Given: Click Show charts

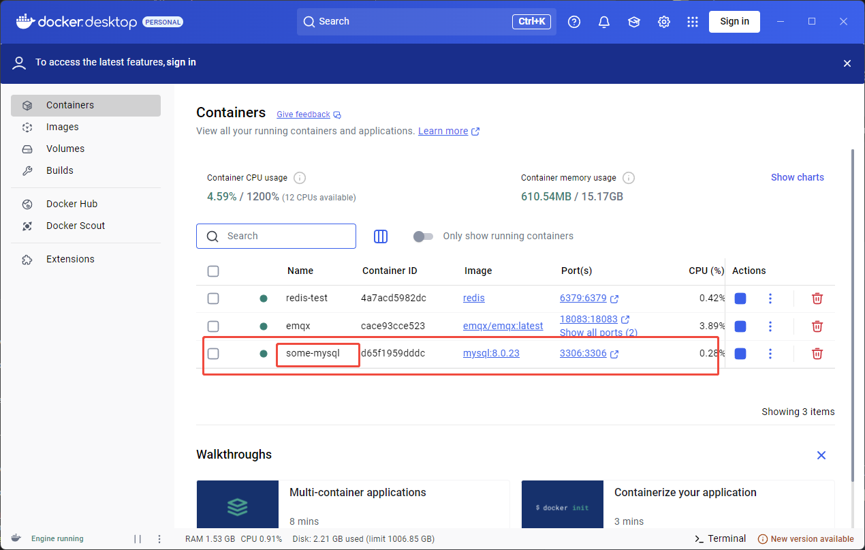Looking at the screenshot, I should (797, 178).
